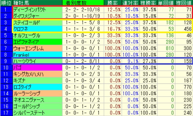Click place return value 770

coord(188,87)
